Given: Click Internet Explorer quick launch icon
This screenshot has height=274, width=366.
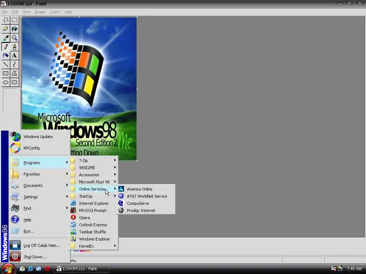Looking at the screenshot, I should (x=30, y=269).
